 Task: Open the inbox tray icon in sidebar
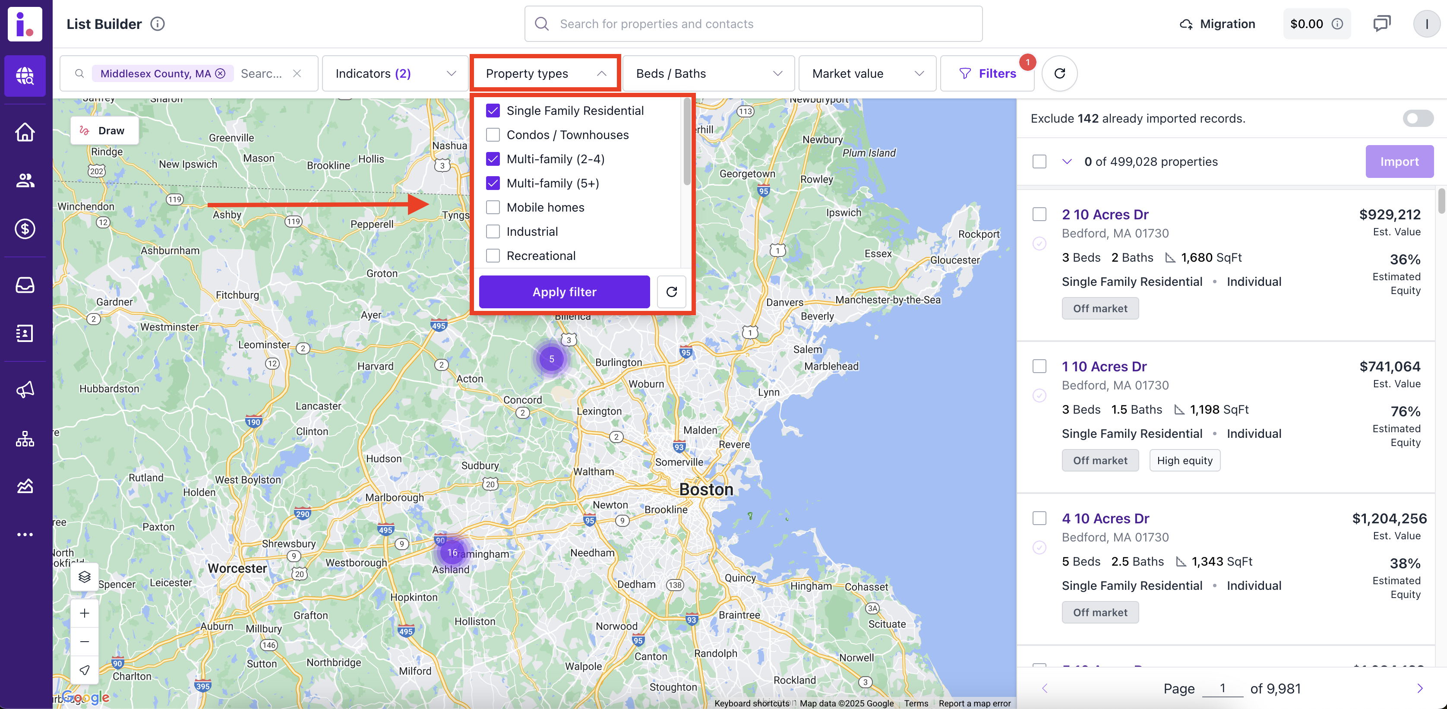25,285
